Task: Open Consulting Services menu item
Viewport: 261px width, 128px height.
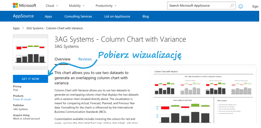Action: pyautogui.click(x=78, y=17)
